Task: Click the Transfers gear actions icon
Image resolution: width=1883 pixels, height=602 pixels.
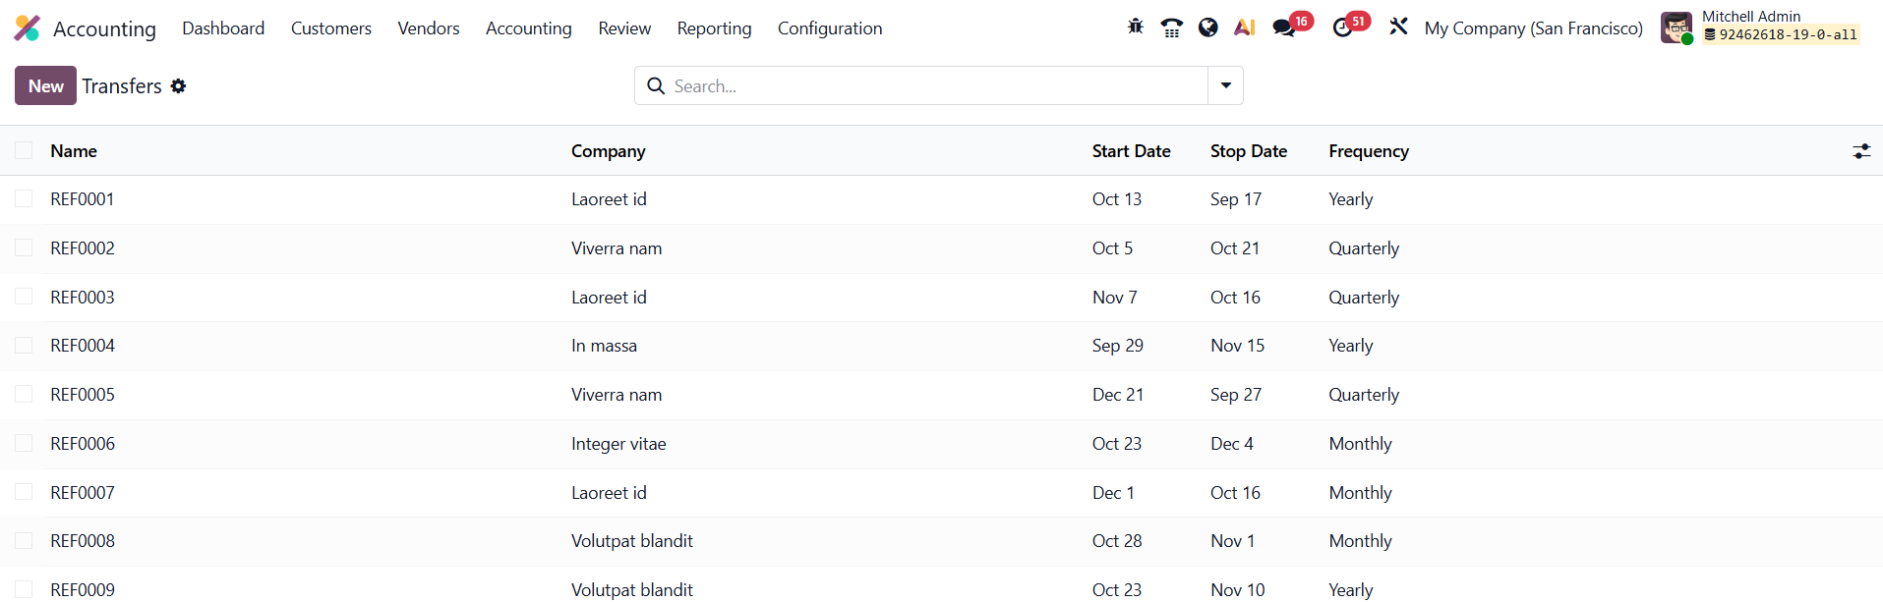Action: (x=178, y=86)
